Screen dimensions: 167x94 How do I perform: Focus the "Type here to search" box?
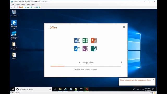click(34, 89)
